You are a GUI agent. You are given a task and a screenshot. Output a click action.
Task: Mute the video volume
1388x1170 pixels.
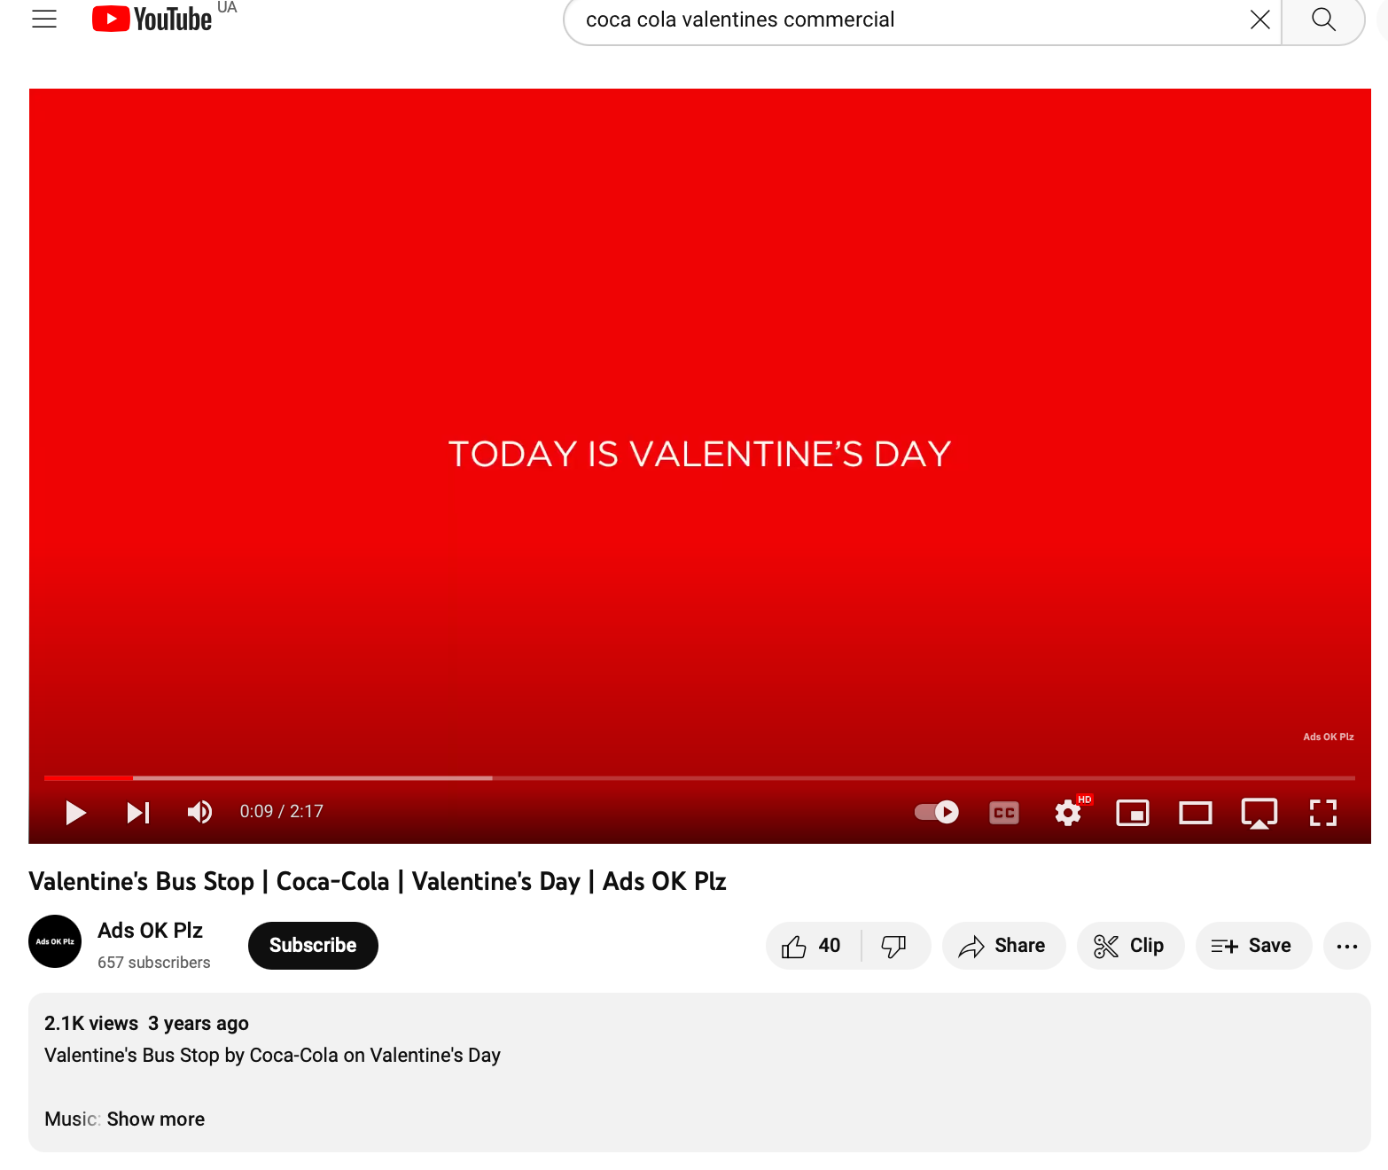(199, 812)
